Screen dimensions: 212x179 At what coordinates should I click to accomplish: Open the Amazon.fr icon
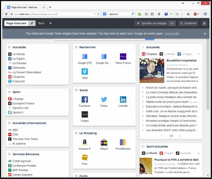pos(85,142)
